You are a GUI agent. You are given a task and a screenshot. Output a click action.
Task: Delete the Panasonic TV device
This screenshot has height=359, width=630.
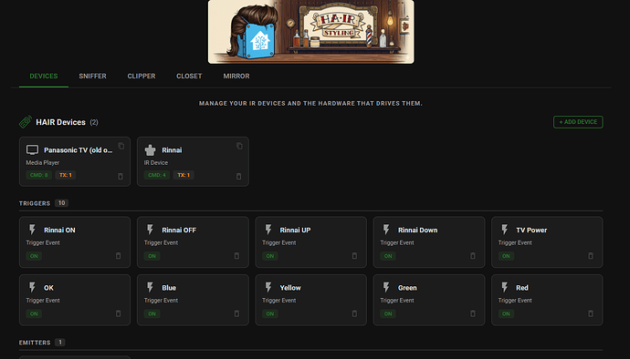(x=121, y=176)
